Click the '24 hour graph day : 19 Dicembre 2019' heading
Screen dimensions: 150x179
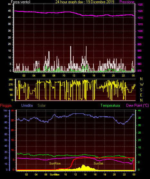[85, 2]
